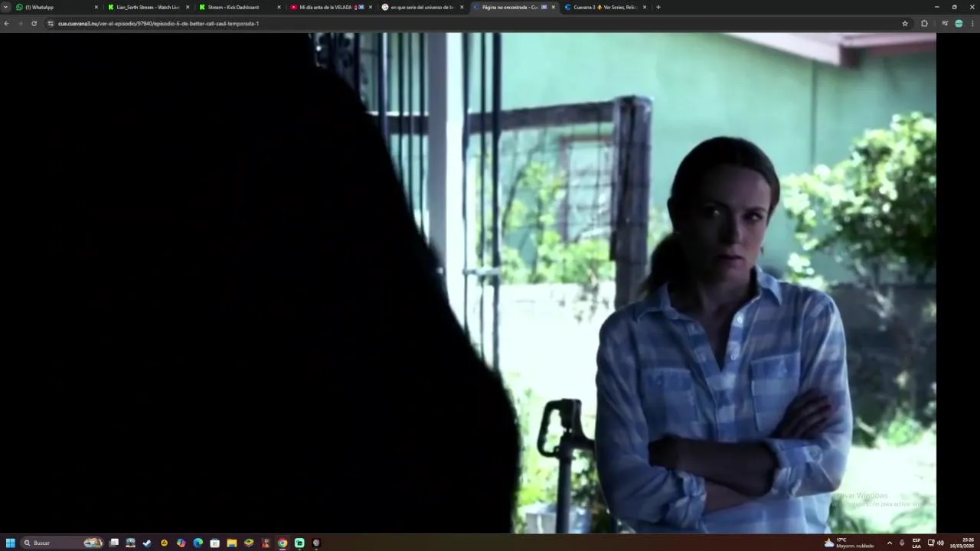The image size is (980, 551).
Task: Close the 'en que serie del universo' tab
Action: (462, 7)
